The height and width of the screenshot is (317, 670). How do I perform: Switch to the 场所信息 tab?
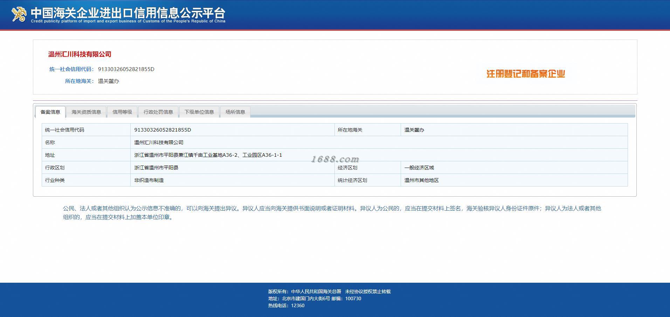(235, 112)
